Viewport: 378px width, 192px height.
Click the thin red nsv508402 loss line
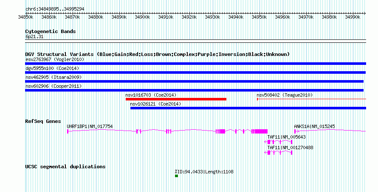(311, 99)
